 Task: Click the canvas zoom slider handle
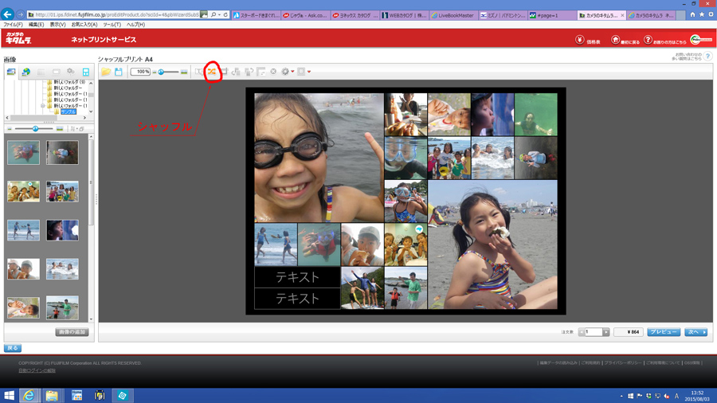[162, 72]
